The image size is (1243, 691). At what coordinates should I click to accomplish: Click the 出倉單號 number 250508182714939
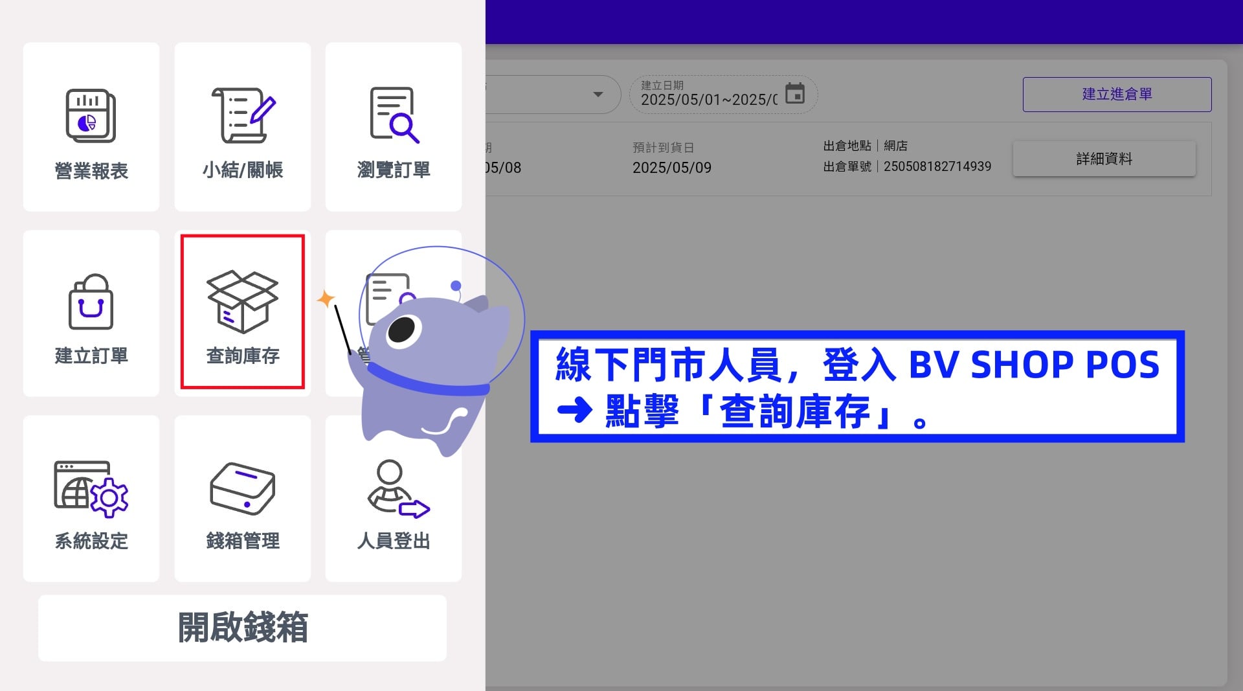(x=937, y=166)
